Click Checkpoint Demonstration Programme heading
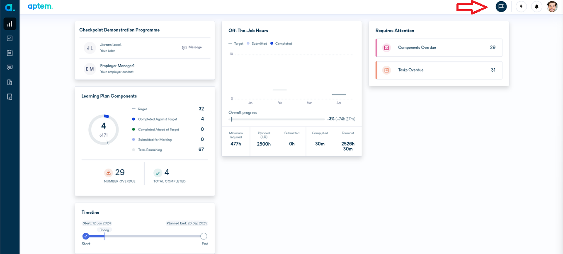This screenshot has height=254, width=563. pos(119,30)
